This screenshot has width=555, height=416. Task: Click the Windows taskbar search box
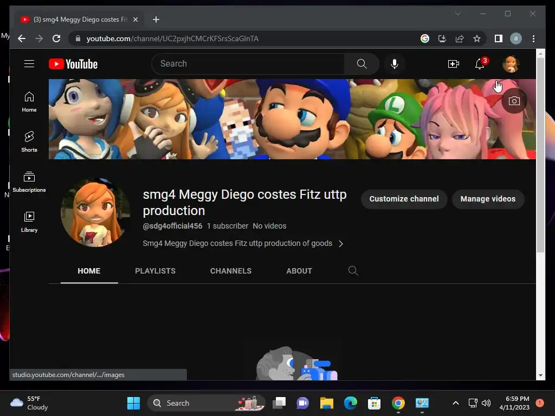(x=205, y=403)
